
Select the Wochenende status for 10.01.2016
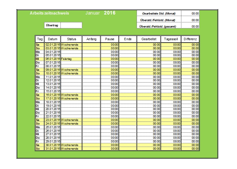click(71, 73)
